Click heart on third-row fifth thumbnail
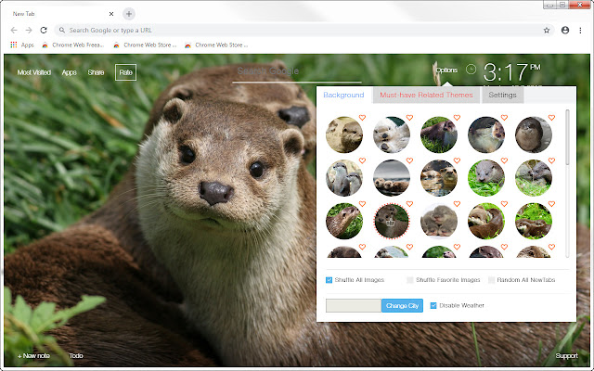The height and width of the screenshot is (371, 594). pos(551,204)
